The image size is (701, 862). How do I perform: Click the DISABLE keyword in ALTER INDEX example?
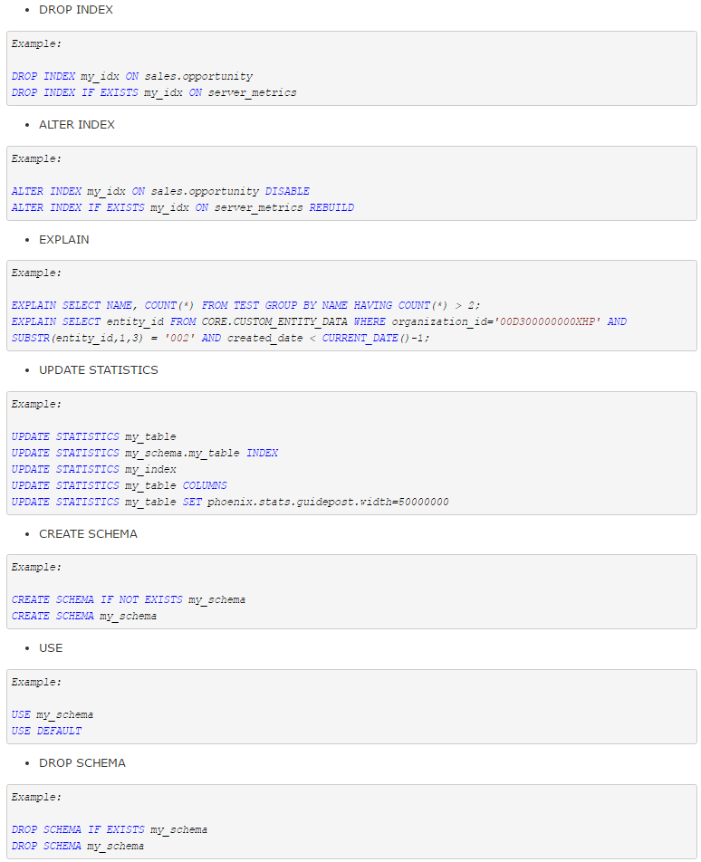tap(287, 191)
